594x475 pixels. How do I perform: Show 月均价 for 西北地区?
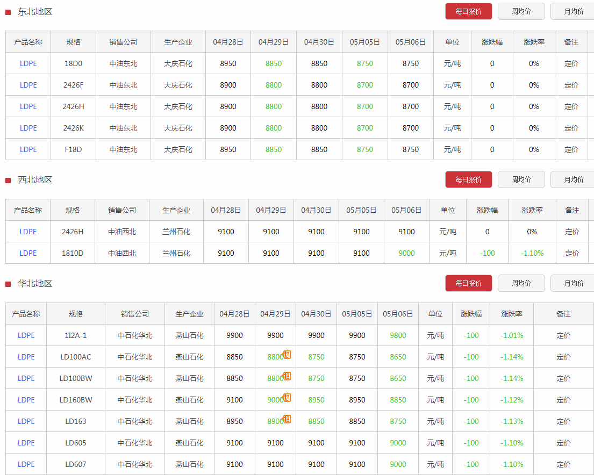573,179
